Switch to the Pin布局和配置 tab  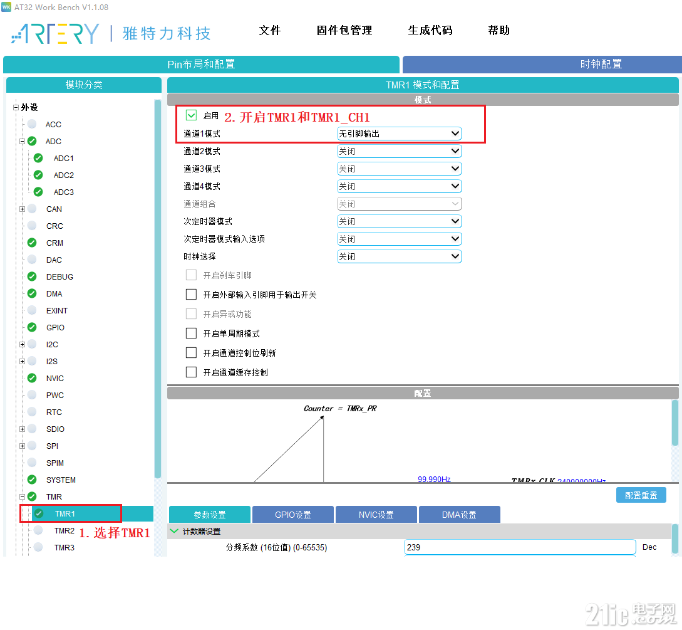(202, 65)
